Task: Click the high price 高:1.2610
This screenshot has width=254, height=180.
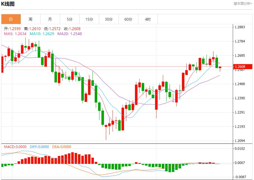Action: [x=32, y=29]
